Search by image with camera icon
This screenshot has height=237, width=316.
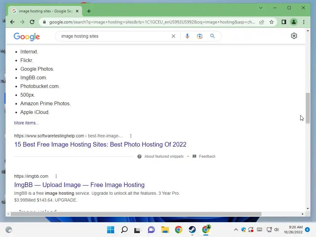click(200, 36)
